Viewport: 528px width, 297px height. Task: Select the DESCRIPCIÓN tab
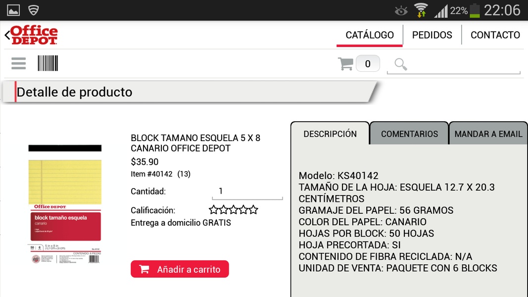click(x=330, y=134)
